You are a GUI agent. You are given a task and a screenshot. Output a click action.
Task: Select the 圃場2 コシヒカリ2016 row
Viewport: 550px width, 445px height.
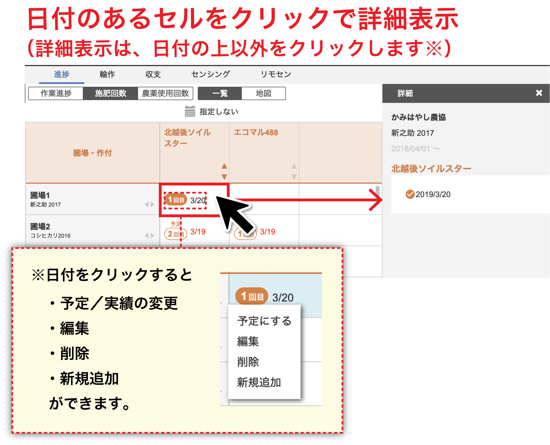point(93,230)
